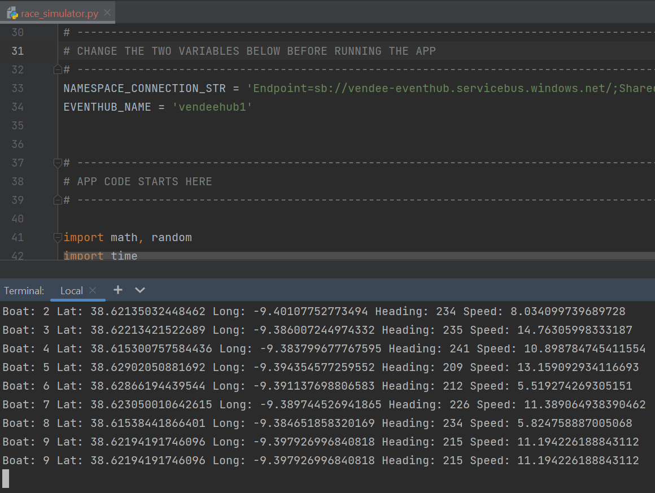Click line number 33 in the gutter
The height and width of the screenshot is (493, 655).
[18, 88]
